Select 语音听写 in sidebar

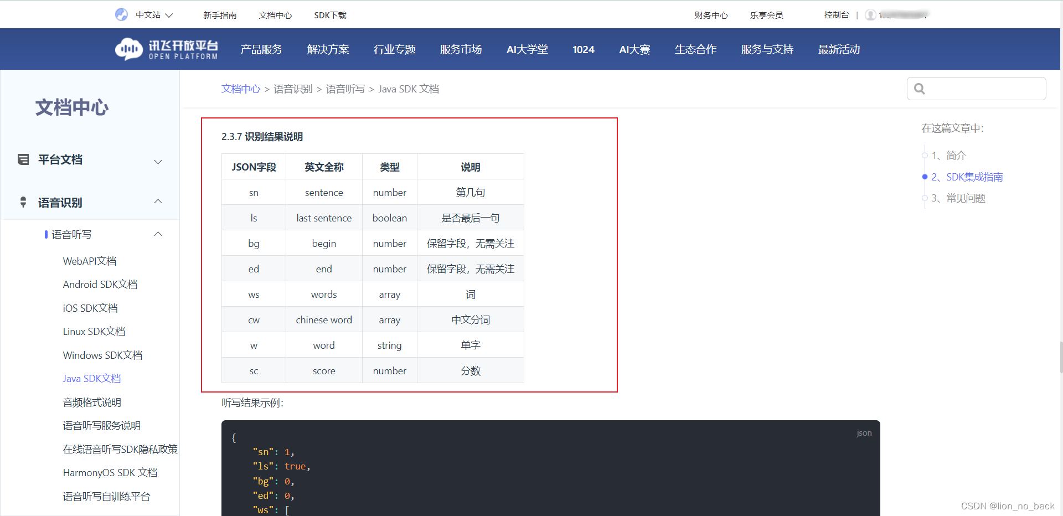point(71,234)
